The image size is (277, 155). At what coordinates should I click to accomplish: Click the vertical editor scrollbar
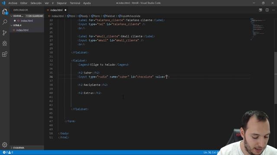coord(276,77)
